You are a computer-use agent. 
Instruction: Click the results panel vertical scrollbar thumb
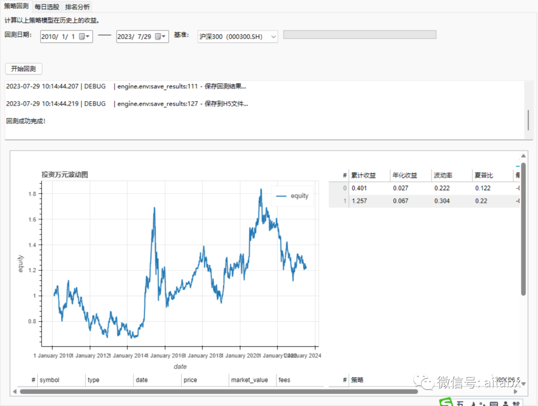pyautogui.click(x=523, y=229)
